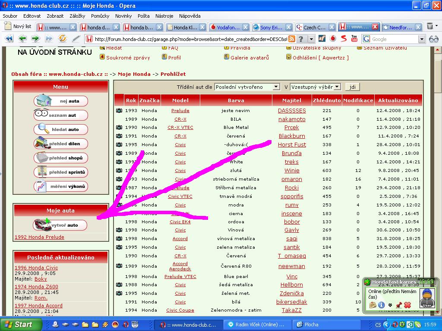Screen dimensions: 442x331
Task: Open Google search engine dropdown arrow
Action: [422, 39]
